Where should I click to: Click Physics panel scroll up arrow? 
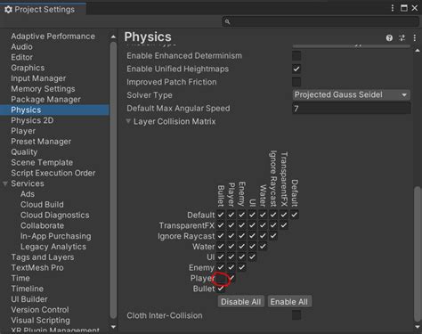418,51
